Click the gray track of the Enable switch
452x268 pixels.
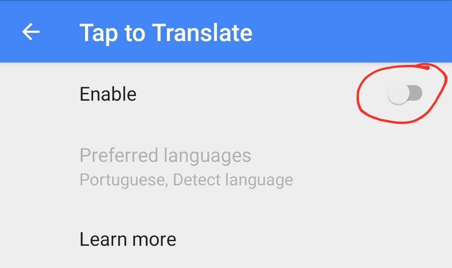pyautogui.click(x=416, y=94)
